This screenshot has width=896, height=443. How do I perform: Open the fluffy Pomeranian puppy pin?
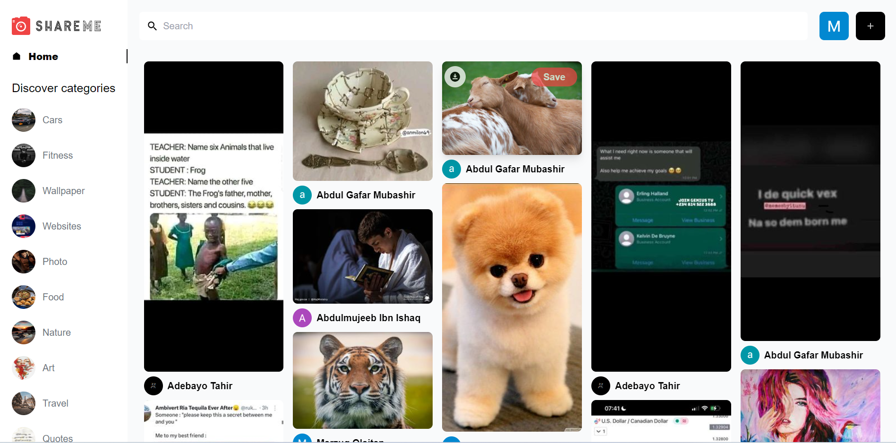pyautogui.click(x=512, y=307)
